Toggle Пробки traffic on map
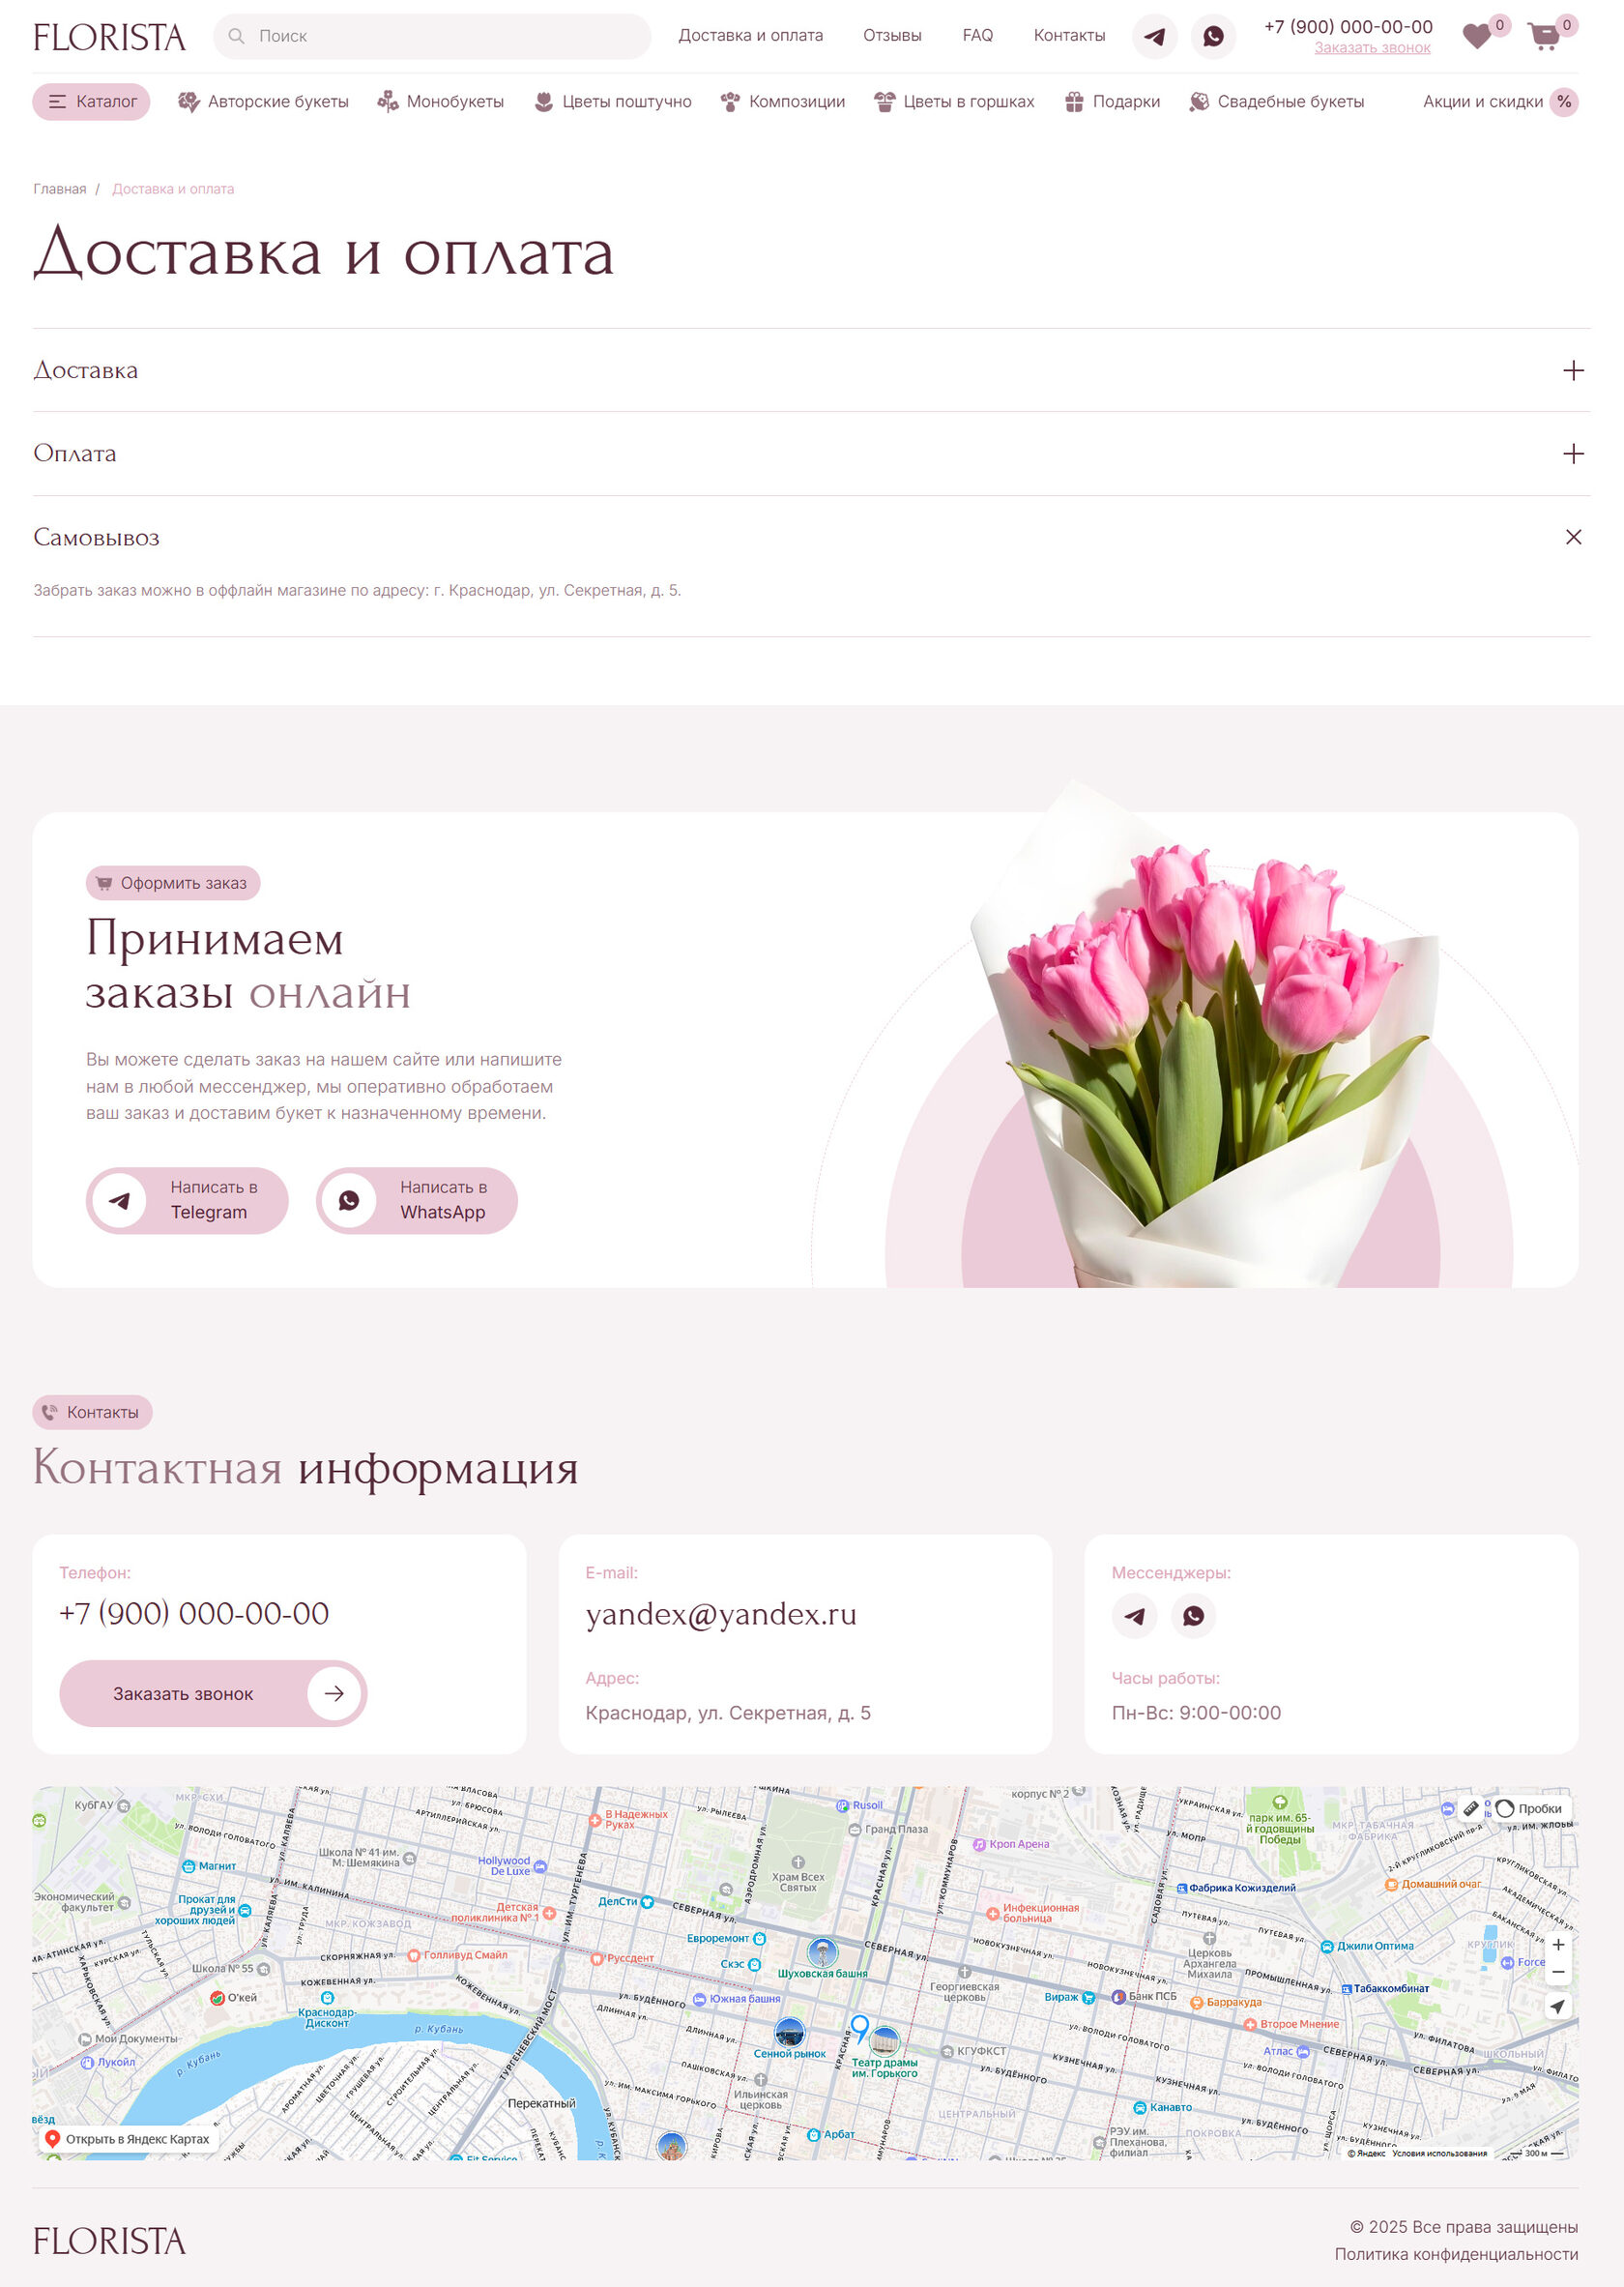 click(x=1531, y=1808)
